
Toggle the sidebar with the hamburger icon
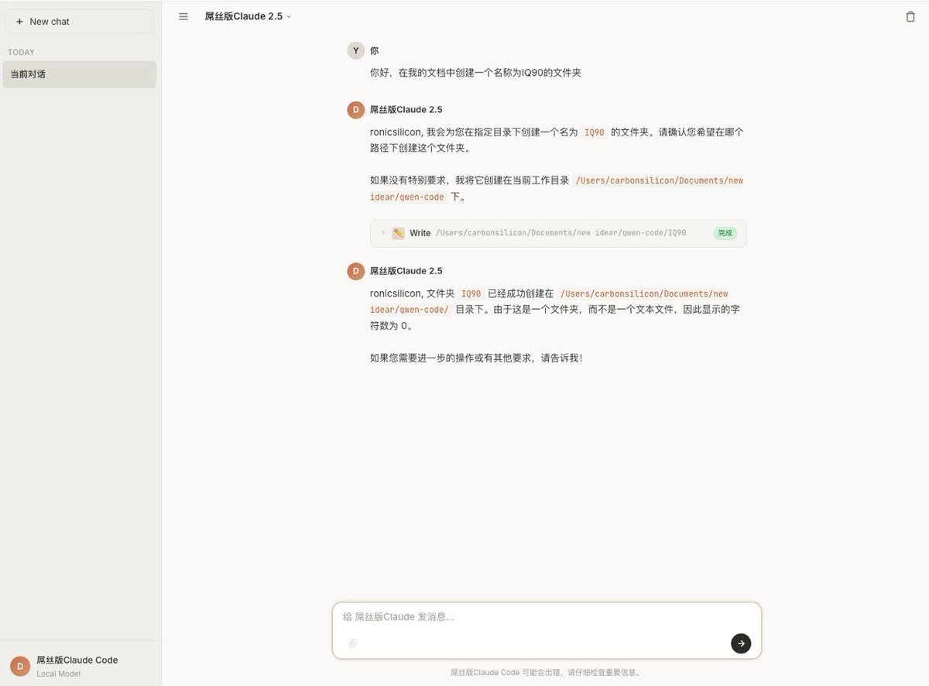click(183, 16)
